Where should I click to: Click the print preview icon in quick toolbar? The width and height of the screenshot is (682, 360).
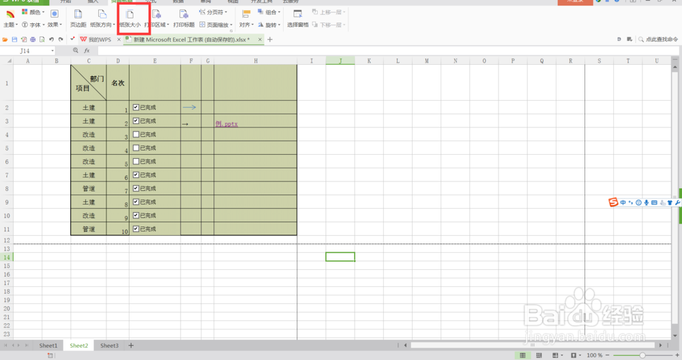(x=42, y=40)
